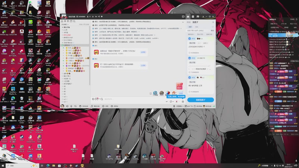The height and width of the screenshot is (168, 299).
Task: Click the video play icon in YY title bar
Action: 183,16
